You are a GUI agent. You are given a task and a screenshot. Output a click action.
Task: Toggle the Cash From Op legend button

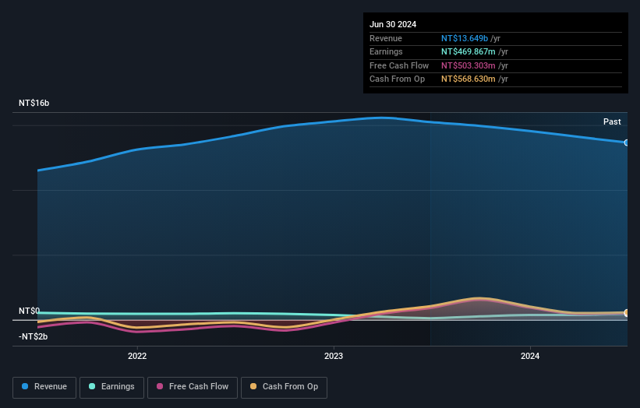[284, 387]
